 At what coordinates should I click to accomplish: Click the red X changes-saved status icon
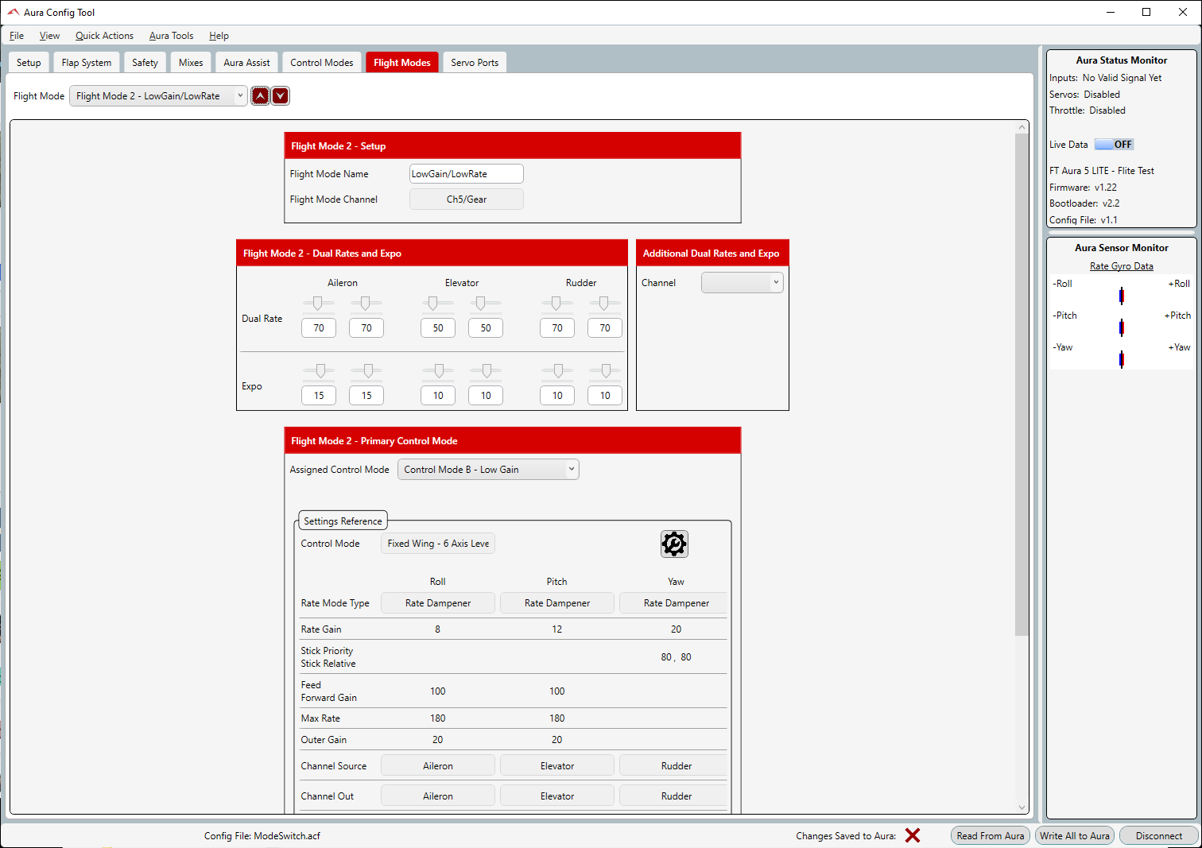912,835
